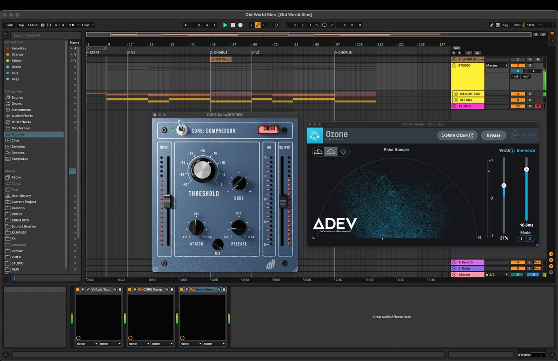The height and width of the screenshot is (361, 558).
Task: Select the Polar Sample vectorscope icon
Action: 331,152
